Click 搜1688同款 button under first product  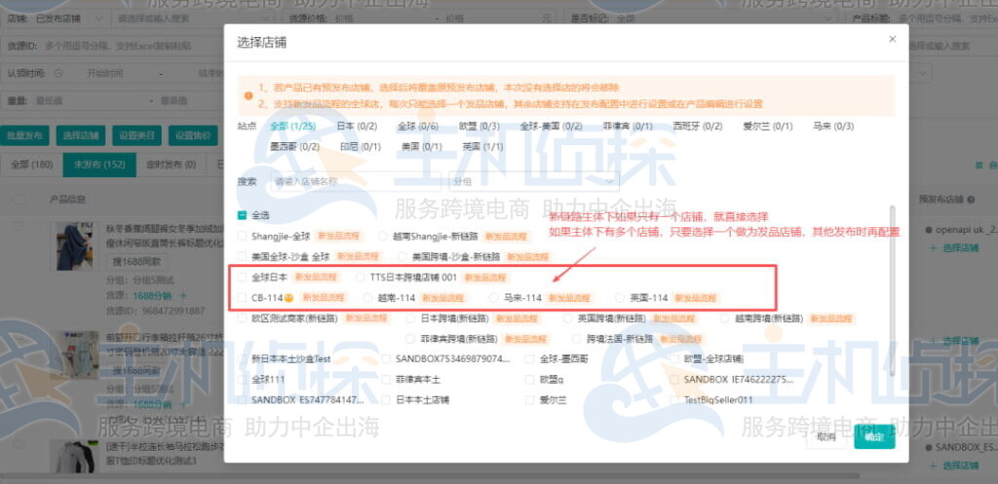tap(136, 261)
